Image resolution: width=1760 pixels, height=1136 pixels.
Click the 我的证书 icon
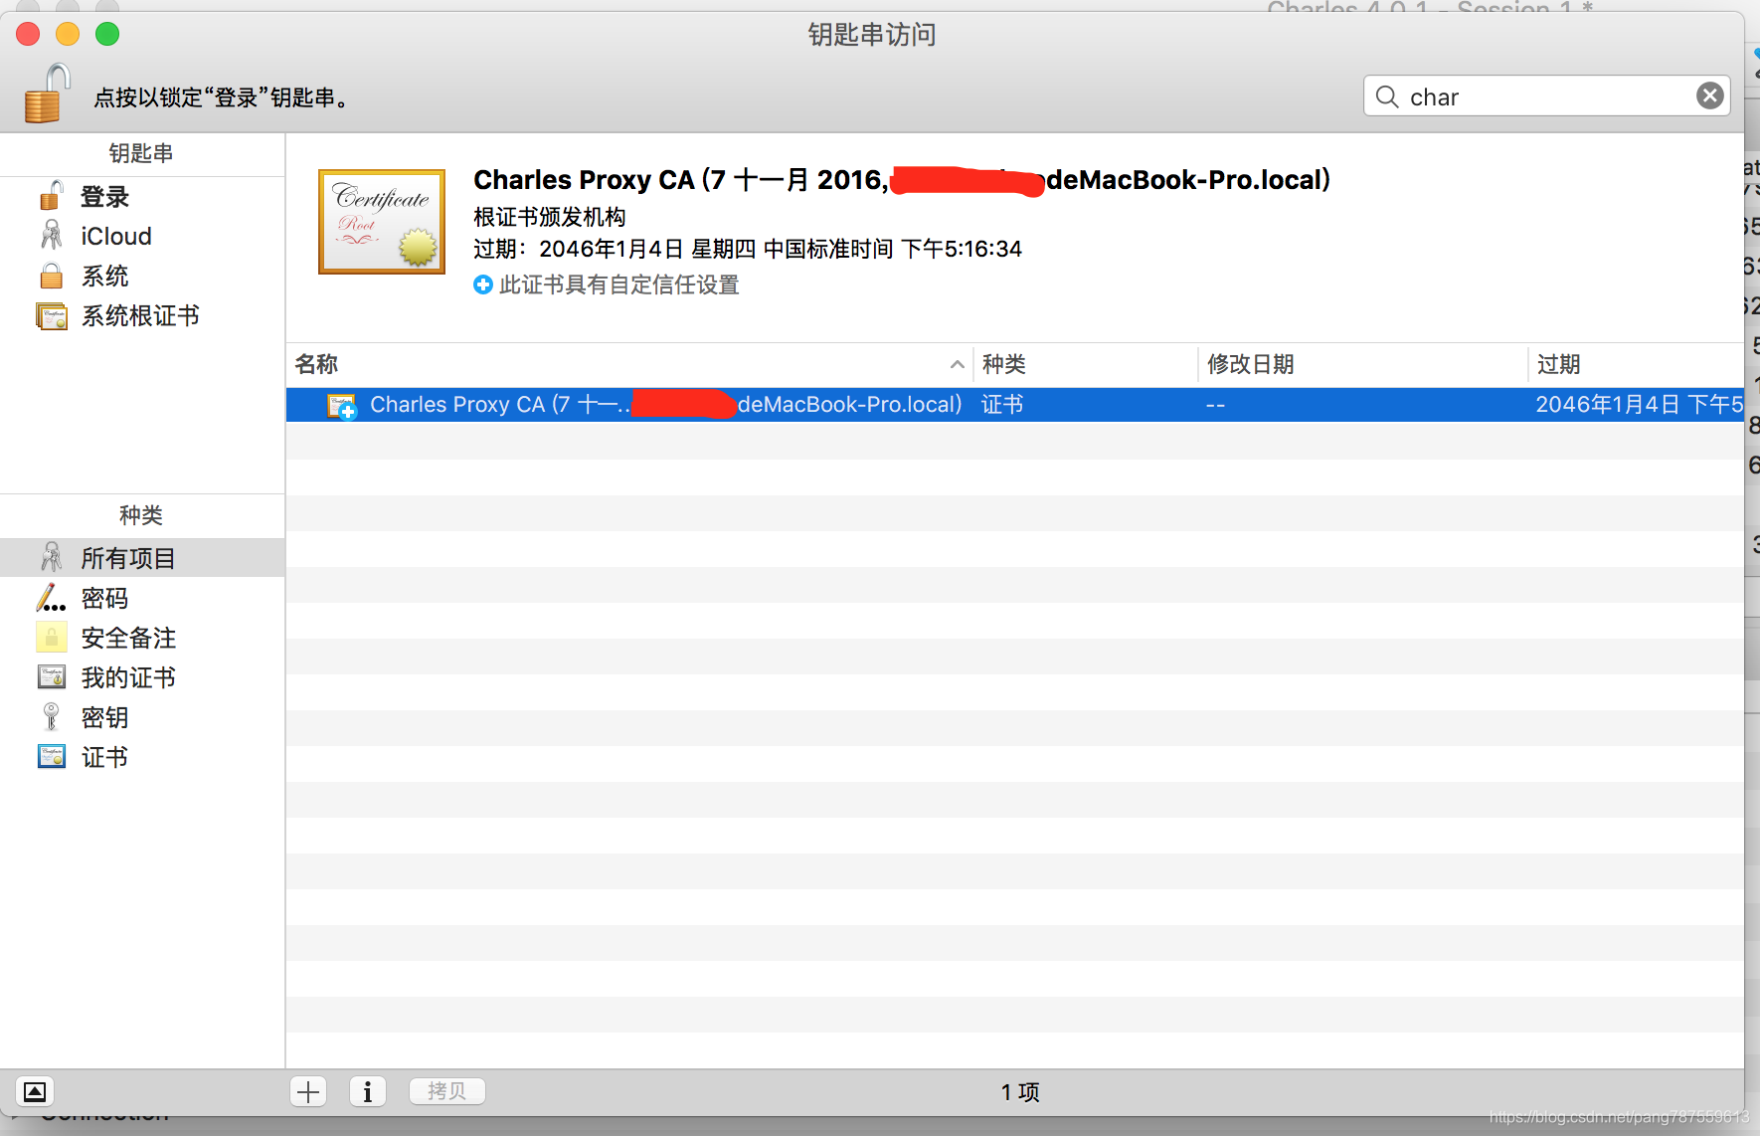point(52,677)
